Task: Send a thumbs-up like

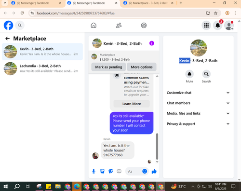Action: coord(154,171)
